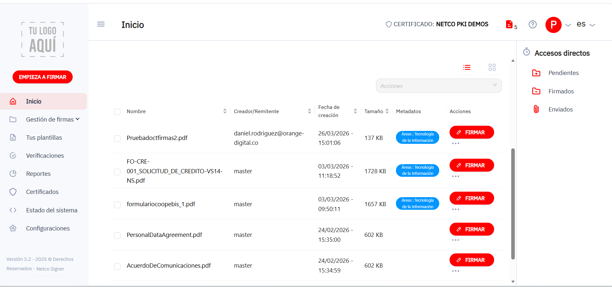Click FIRMAR for PersonalDataAgreement.pdf
The width and height of the screenshot is (612, 287).
click(472, 229)
